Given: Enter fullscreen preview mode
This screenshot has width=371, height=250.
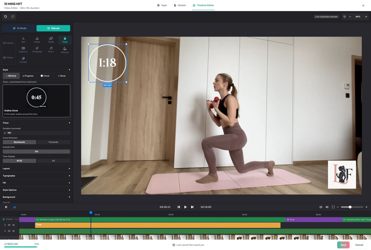Looking at the screenshot, I should [333, 207].
